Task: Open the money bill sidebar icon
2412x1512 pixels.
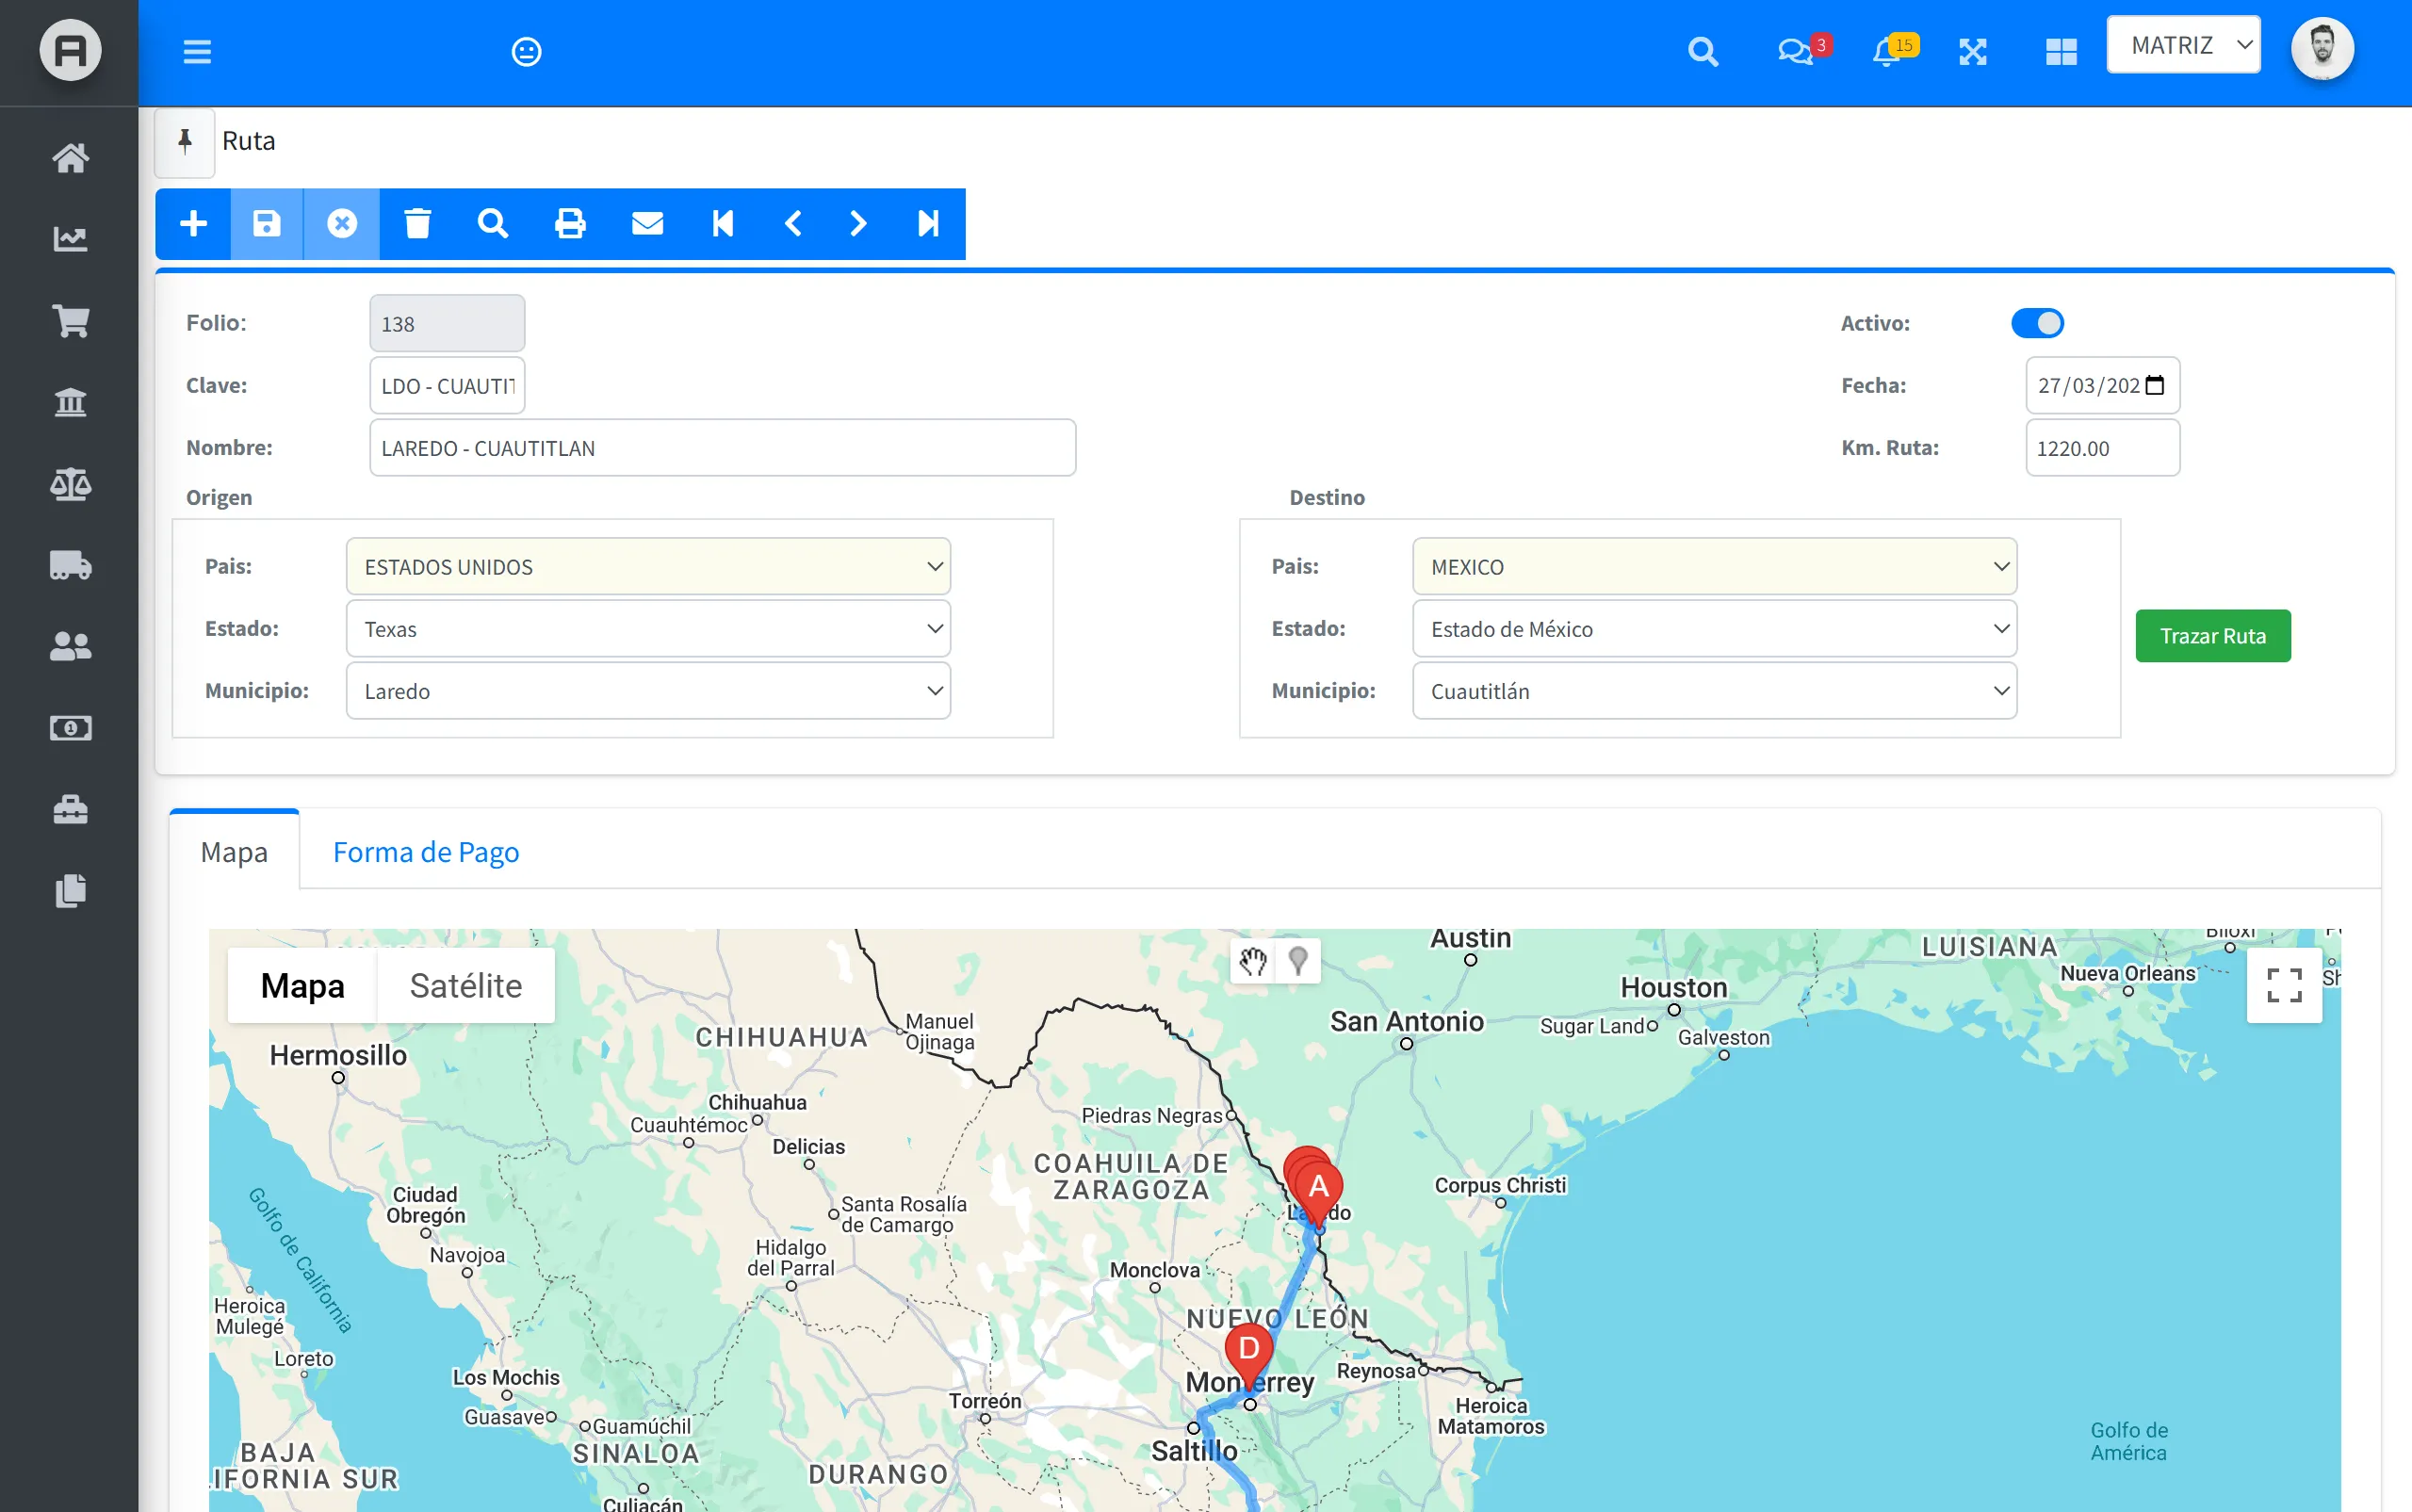Action: 70,727
